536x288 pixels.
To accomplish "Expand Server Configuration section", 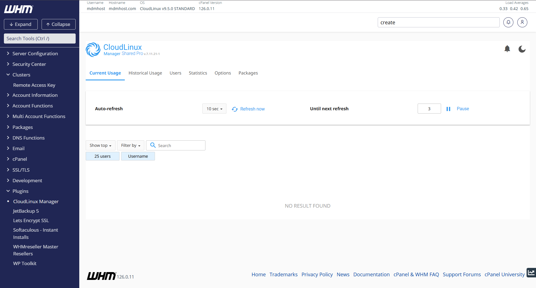I will click(35, 54).
